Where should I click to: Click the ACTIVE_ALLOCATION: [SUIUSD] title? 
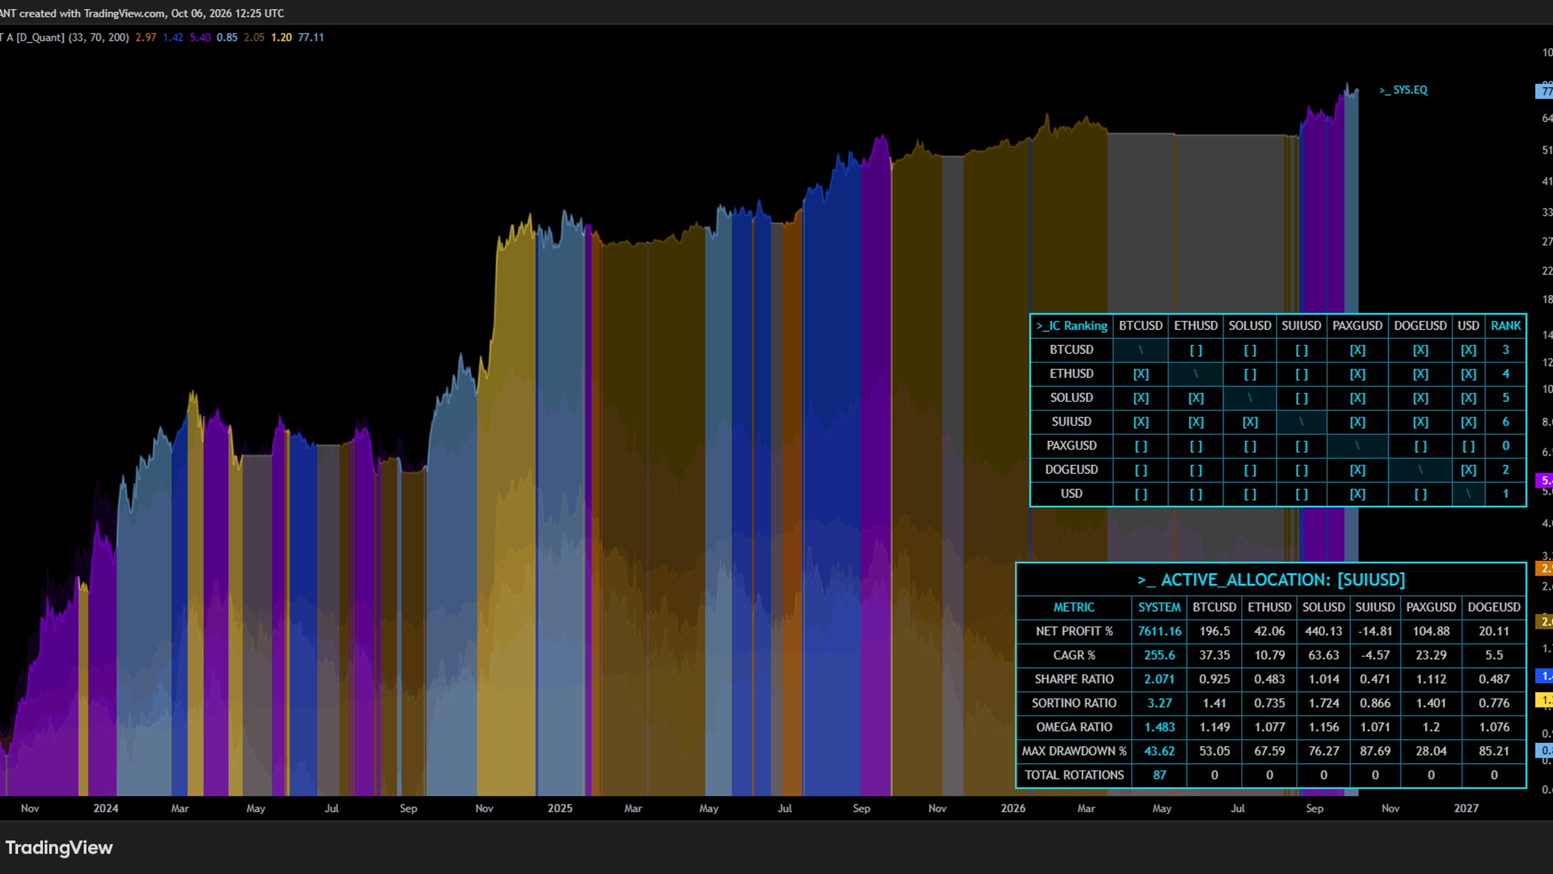(1271, 580)
